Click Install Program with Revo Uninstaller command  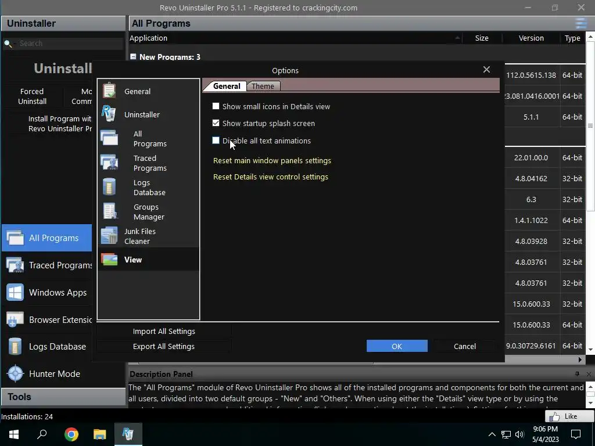click(x=60, y=124)
